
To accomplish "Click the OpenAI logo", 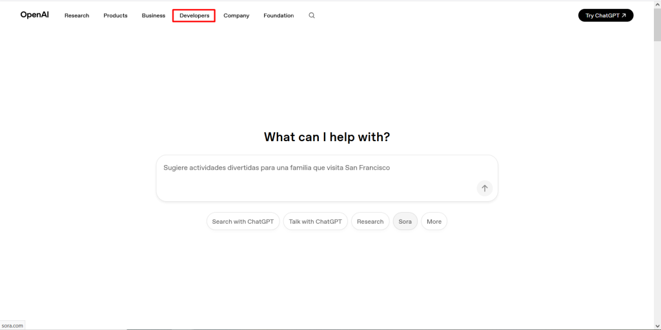I will pos(34,15).
